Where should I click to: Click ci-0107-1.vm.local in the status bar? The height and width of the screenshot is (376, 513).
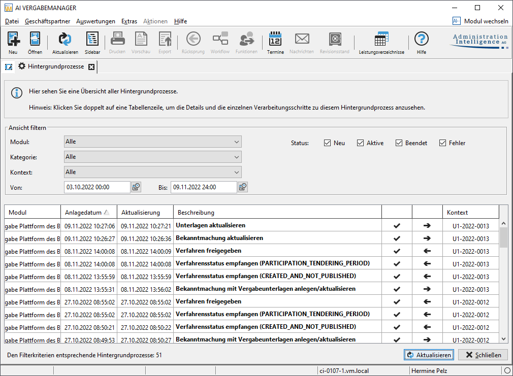click(344, 371)
